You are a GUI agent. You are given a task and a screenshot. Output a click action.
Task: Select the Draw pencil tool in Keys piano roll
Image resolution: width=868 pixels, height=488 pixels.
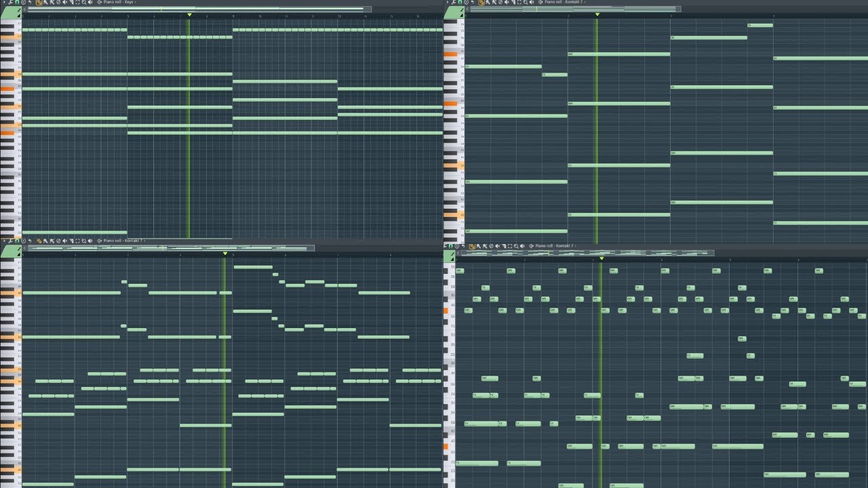coord(39,2)
